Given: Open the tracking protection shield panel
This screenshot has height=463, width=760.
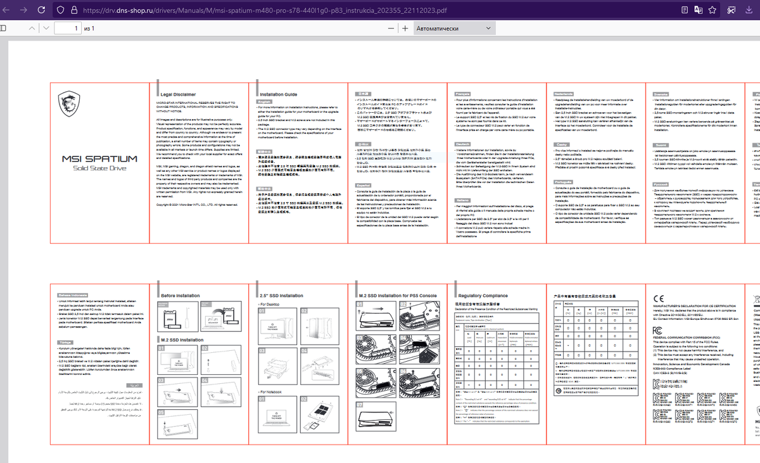Looking at the screenshot, I should 61,10.
